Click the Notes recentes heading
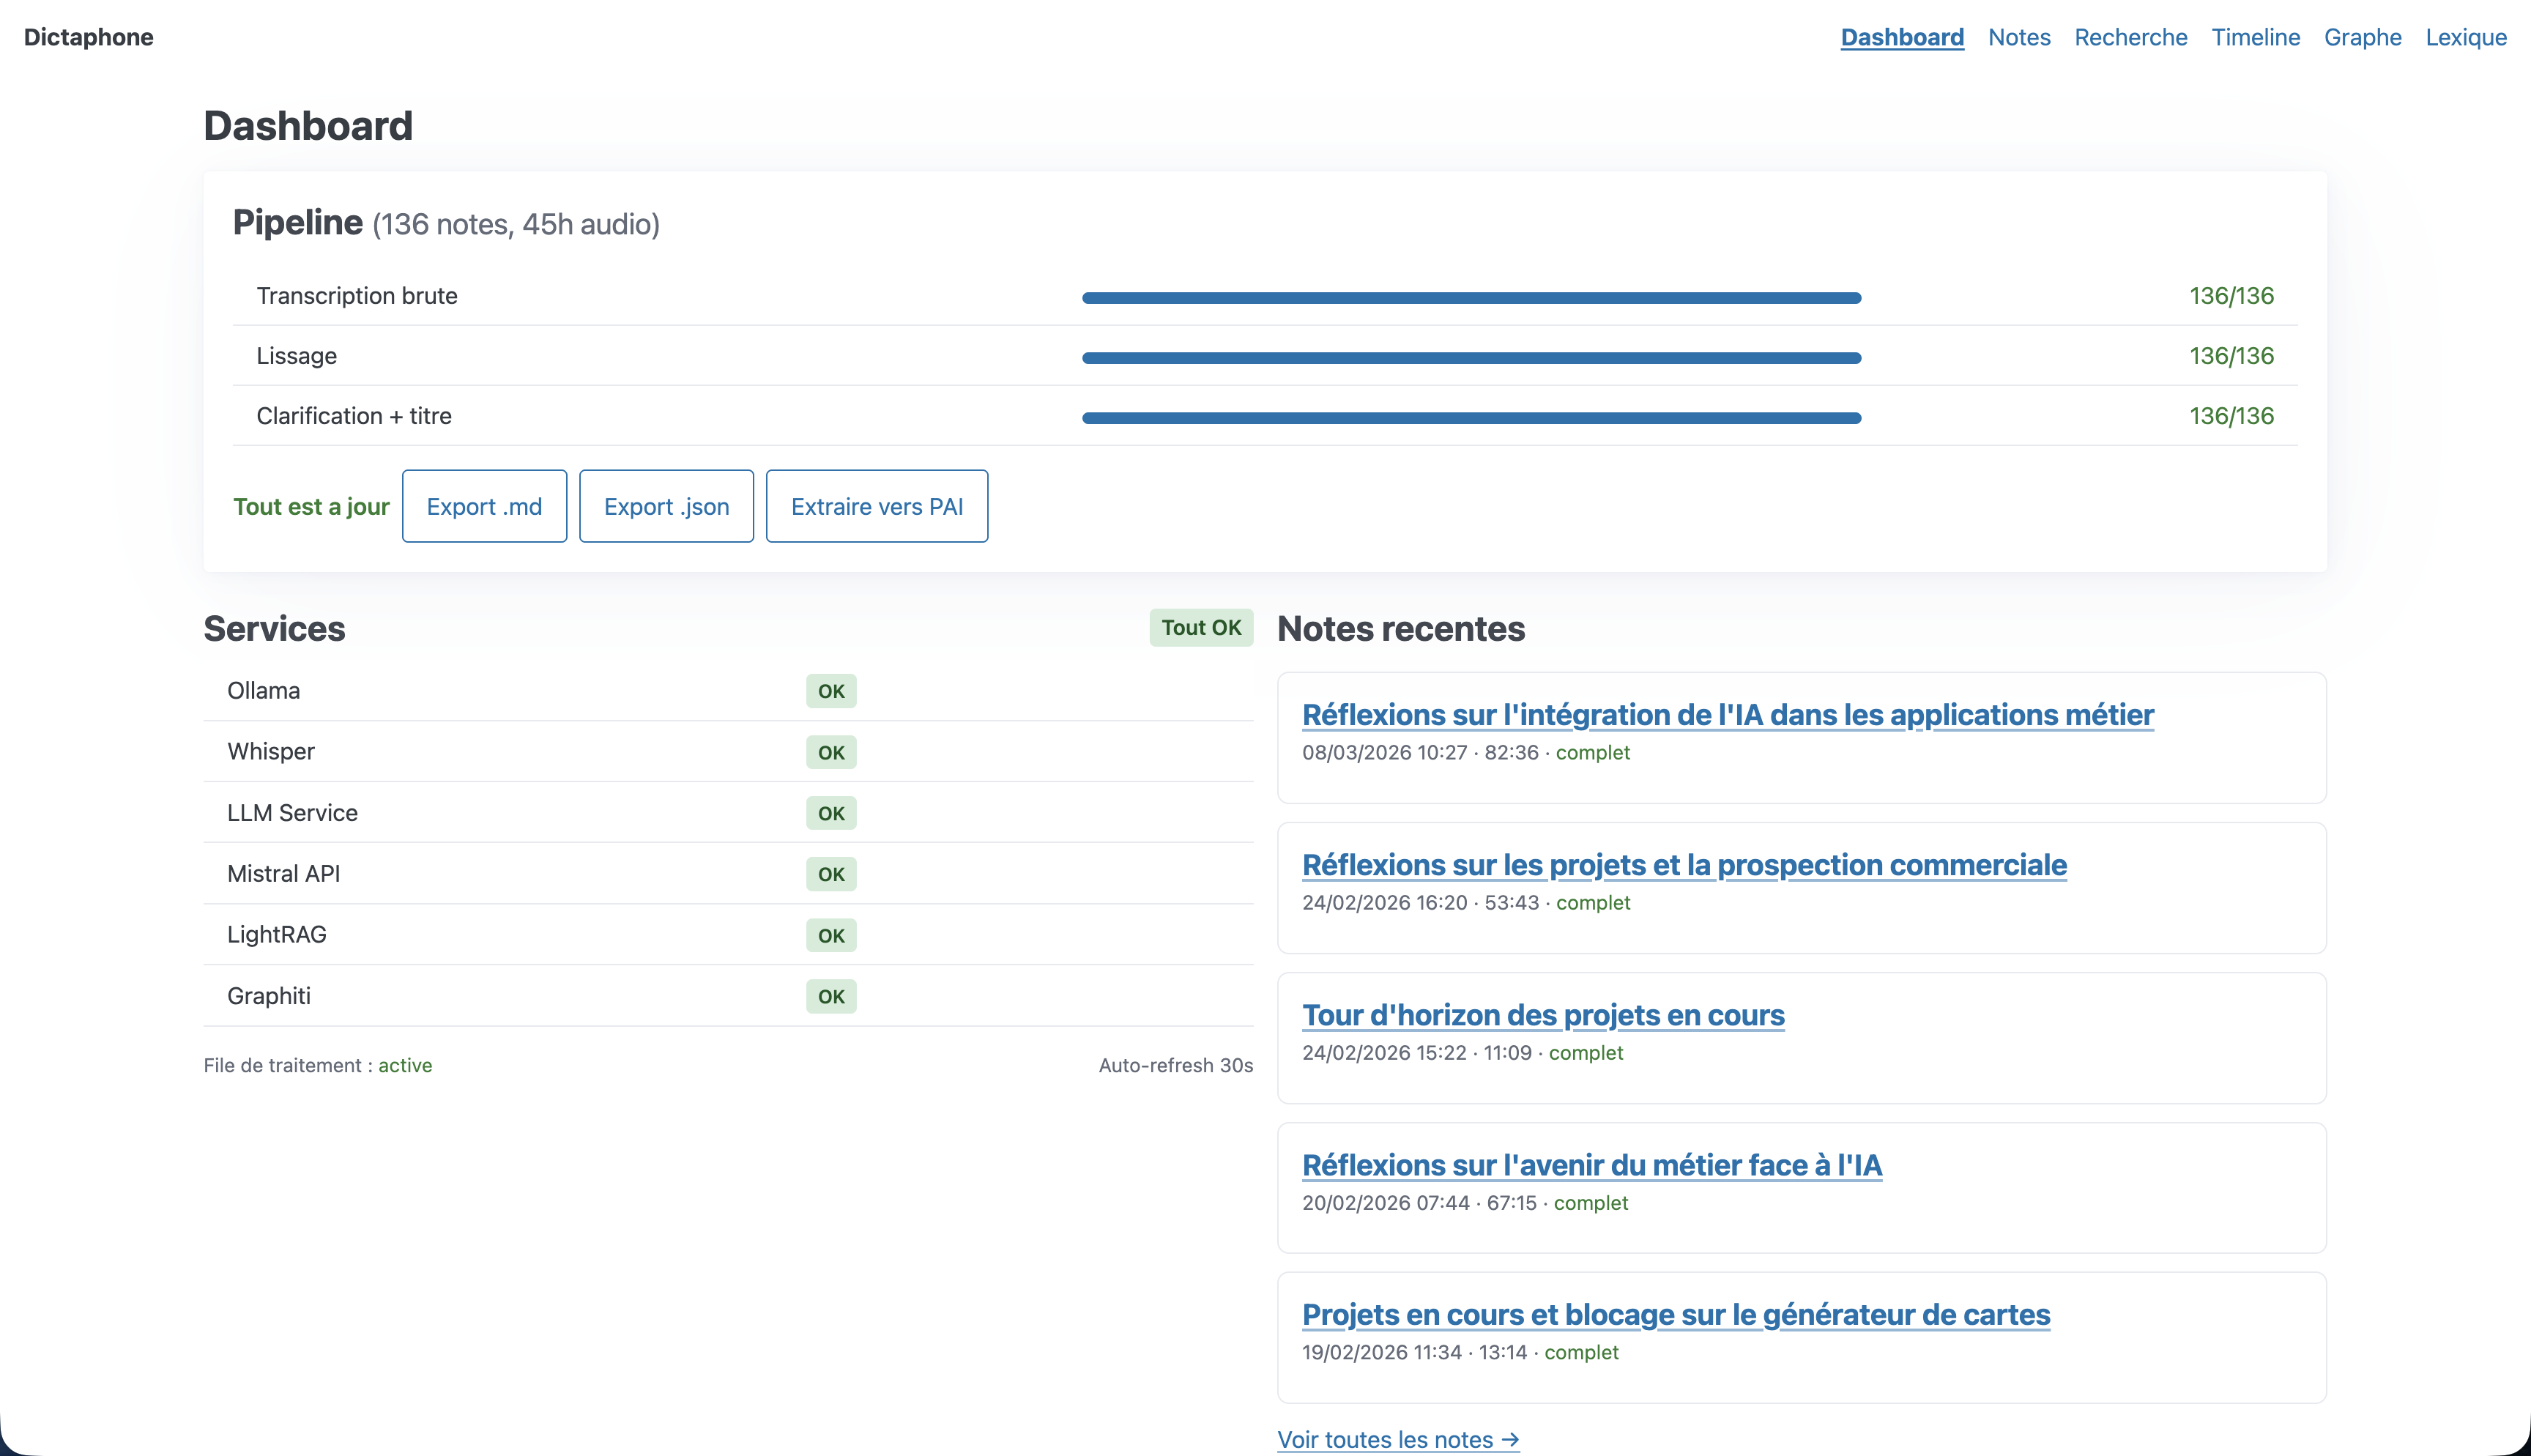 pos(1402,629)
